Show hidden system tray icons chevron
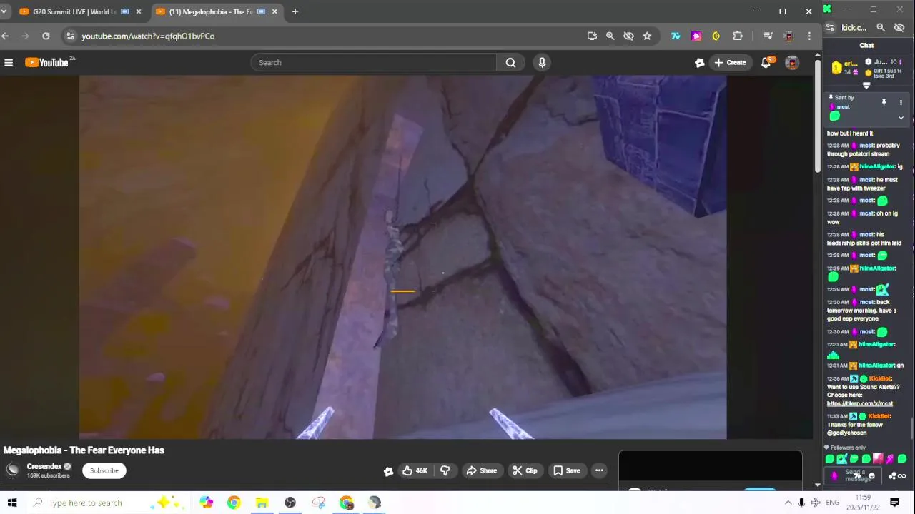Screen dimensions: 915x514 [x=788, y=503]
